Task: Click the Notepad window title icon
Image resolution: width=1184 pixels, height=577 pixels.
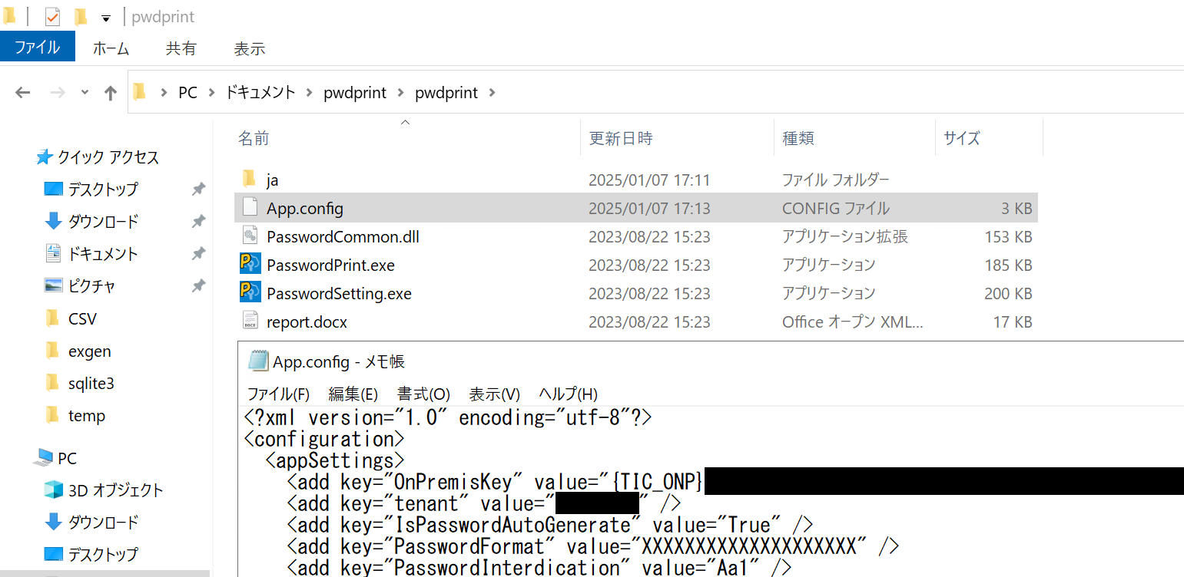Action: coord(259,361)
